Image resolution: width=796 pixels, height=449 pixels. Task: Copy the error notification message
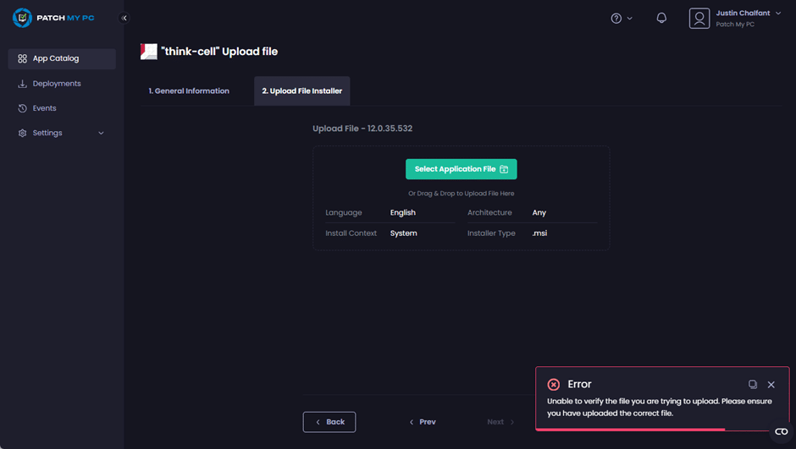752,385
